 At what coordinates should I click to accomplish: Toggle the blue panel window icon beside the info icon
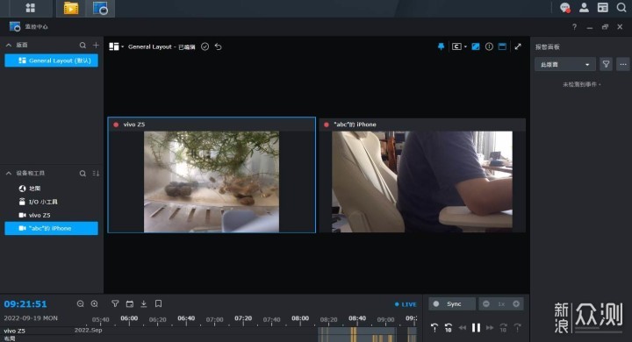coord(502,46)
